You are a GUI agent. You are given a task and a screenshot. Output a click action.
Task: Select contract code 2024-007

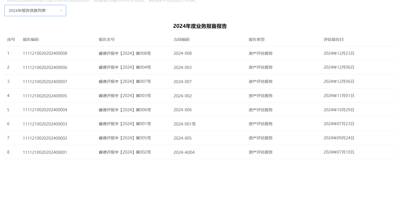click(183, 81)
